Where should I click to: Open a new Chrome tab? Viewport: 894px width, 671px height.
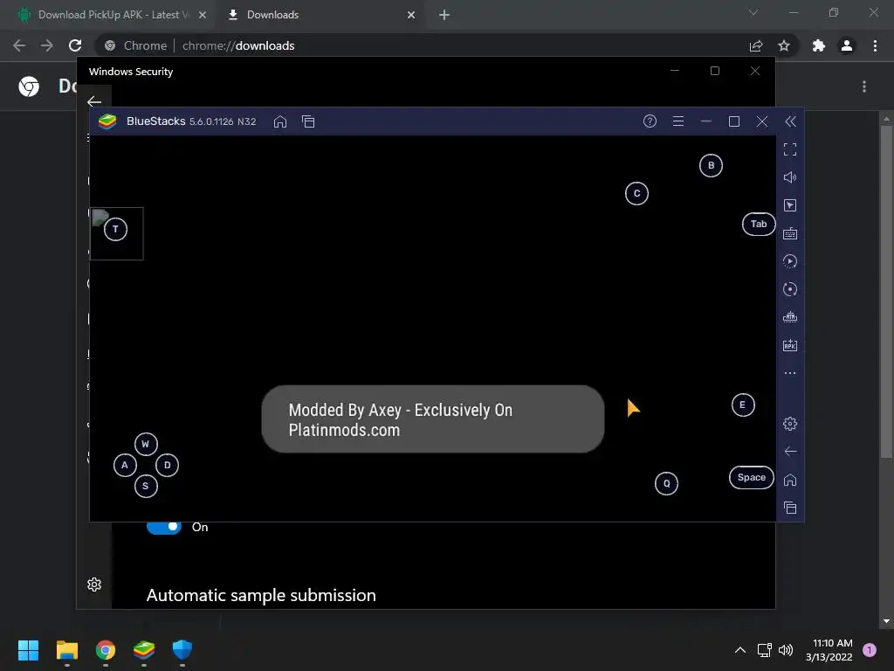pos(444,16)
